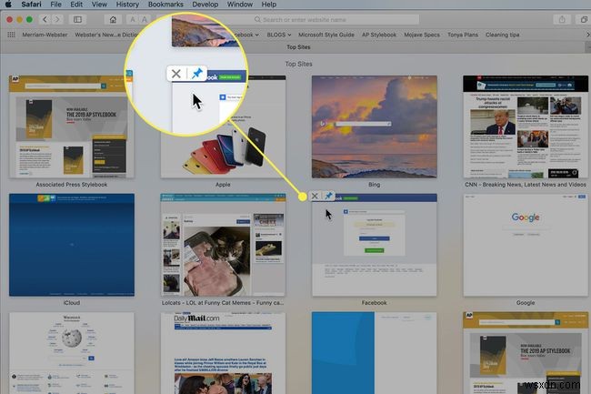
Task: Open the CNN Breaking News thumbnail
Action: point(526,126)
